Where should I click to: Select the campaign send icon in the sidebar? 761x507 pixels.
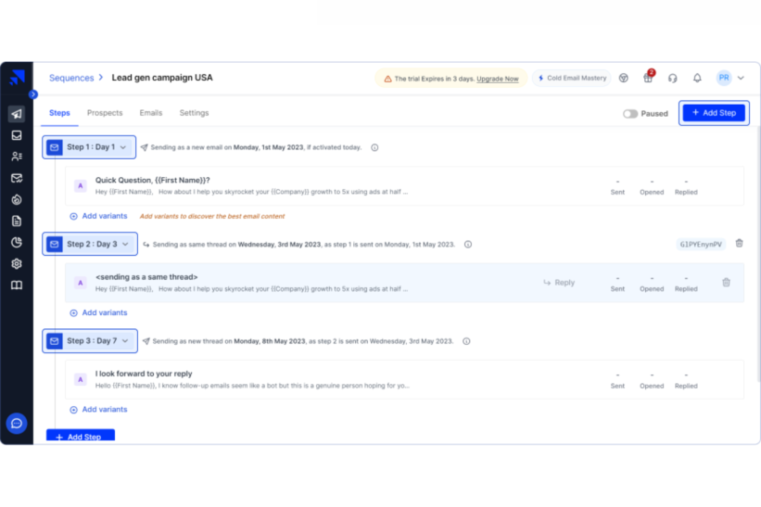(x=17, y=114)
